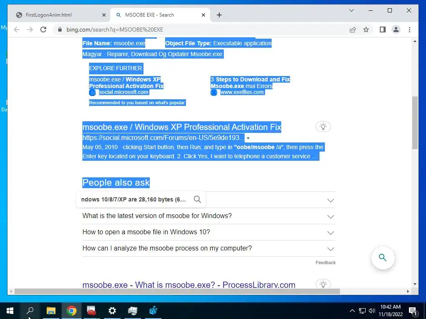This screenshot has width=426, height=319.
Task: Click the floating round search button
Action: point(383,258)
